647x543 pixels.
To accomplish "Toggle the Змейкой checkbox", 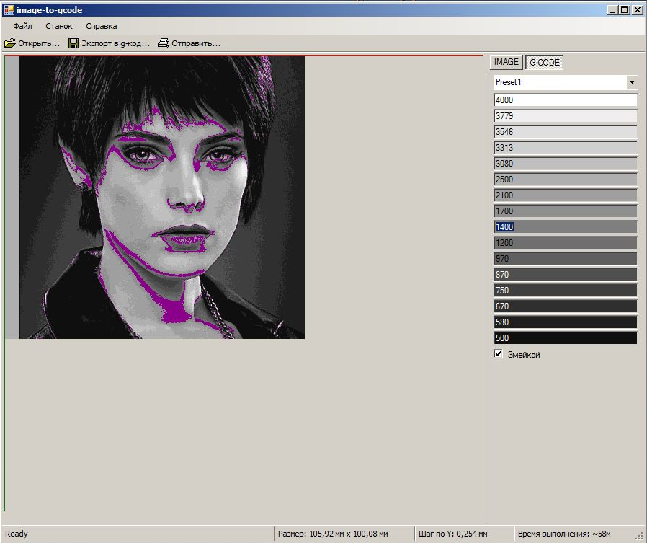I will (498, 354).
